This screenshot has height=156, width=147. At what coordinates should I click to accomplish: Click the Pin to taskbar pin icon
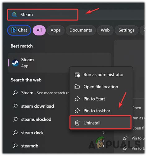77,111
